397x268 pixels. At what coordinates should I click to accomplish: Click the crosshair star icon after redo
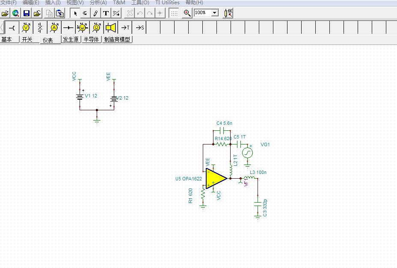coord(160,13)
